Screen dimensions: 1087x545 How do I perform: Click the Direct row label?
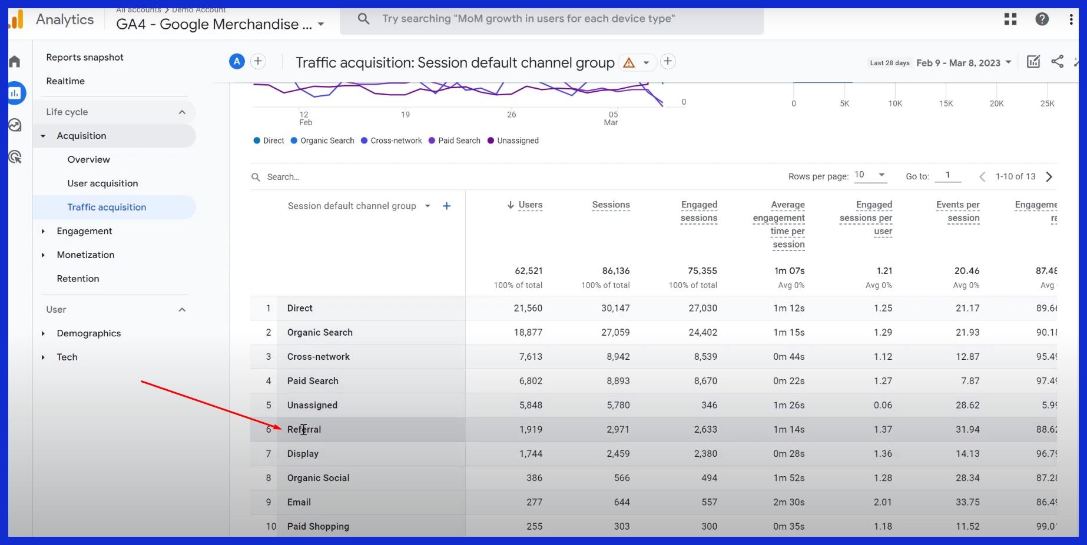click(300, 308)
